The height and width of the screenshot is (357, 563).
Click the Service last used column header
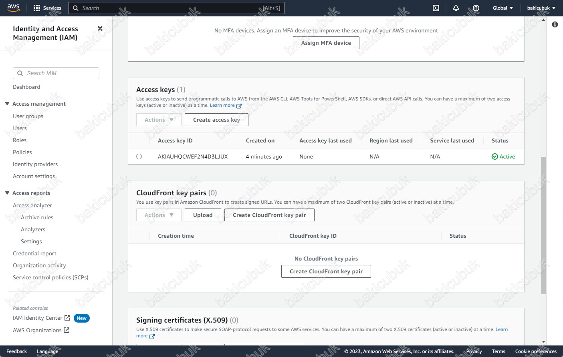click(452, 140)
